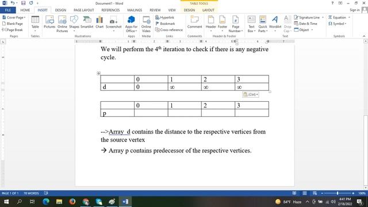Open Ribbon Display Options
The height and width of the screenshot is (207, 368).
click(x=340, y=3)
